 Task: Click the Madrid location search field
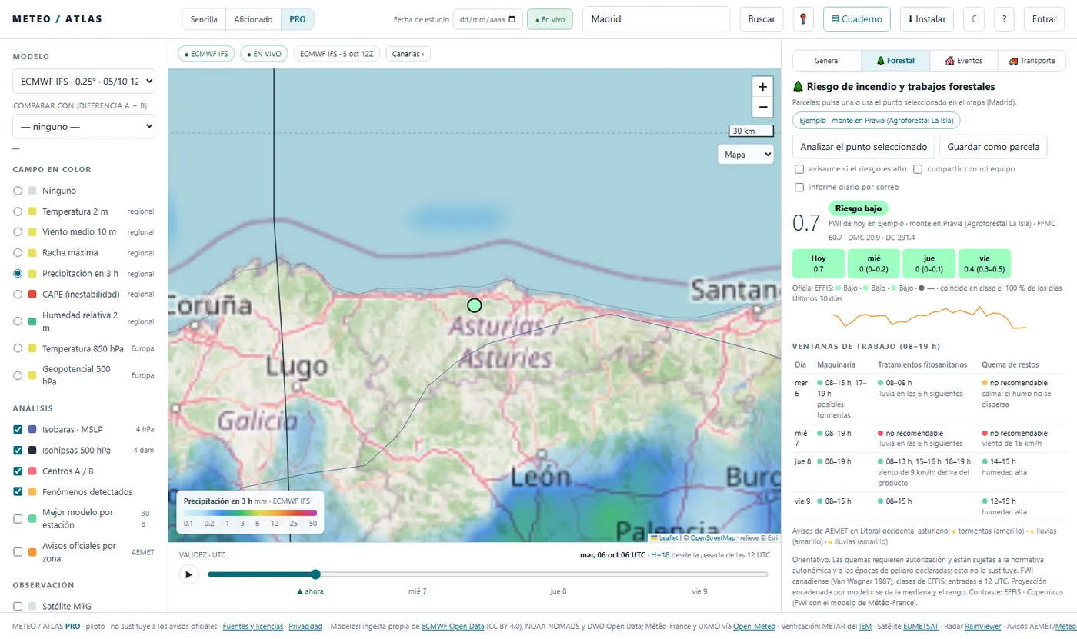pos(656,19)
